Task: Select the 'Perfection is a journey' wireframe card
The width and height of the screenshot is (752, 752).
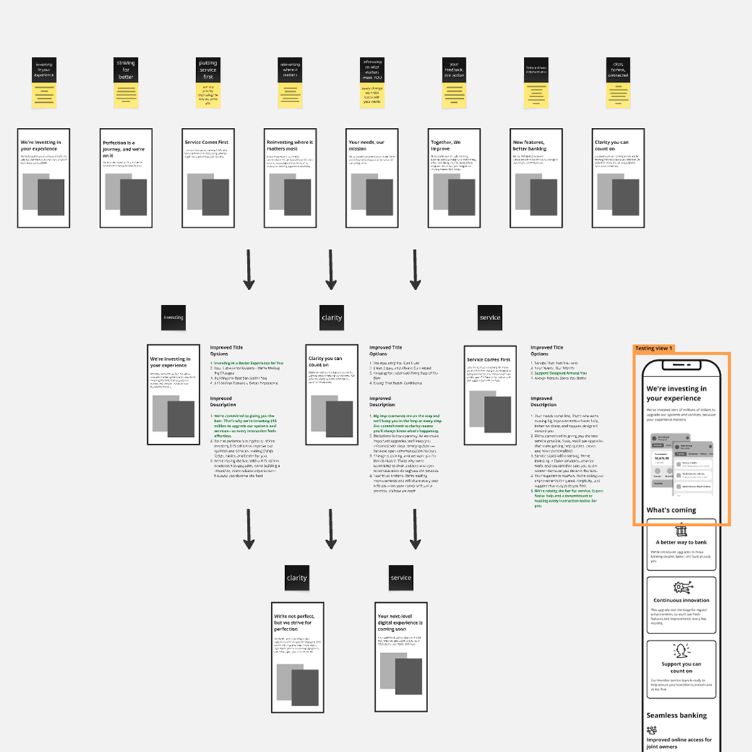Action: pos(126,179)
